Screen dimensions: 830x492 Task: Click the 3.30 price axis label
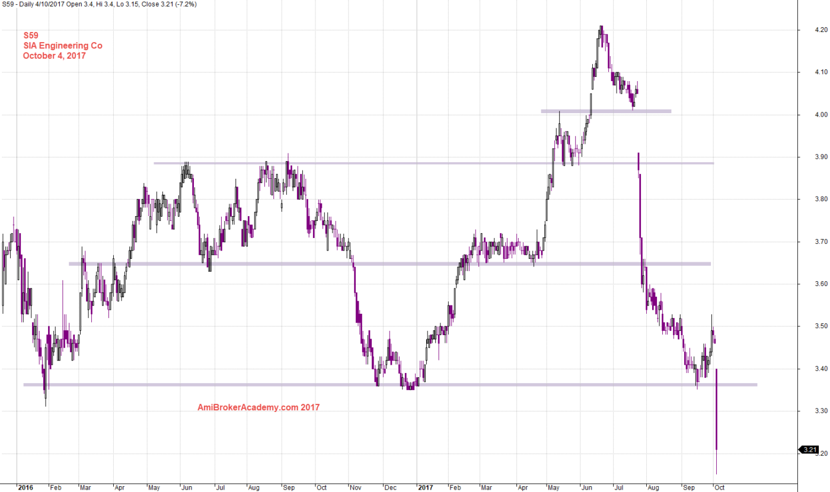pyautogui.click(x=820, y=411)
